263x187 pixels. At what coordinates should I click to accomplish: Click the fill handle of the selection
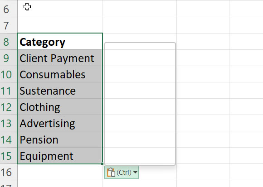point(102,163)
